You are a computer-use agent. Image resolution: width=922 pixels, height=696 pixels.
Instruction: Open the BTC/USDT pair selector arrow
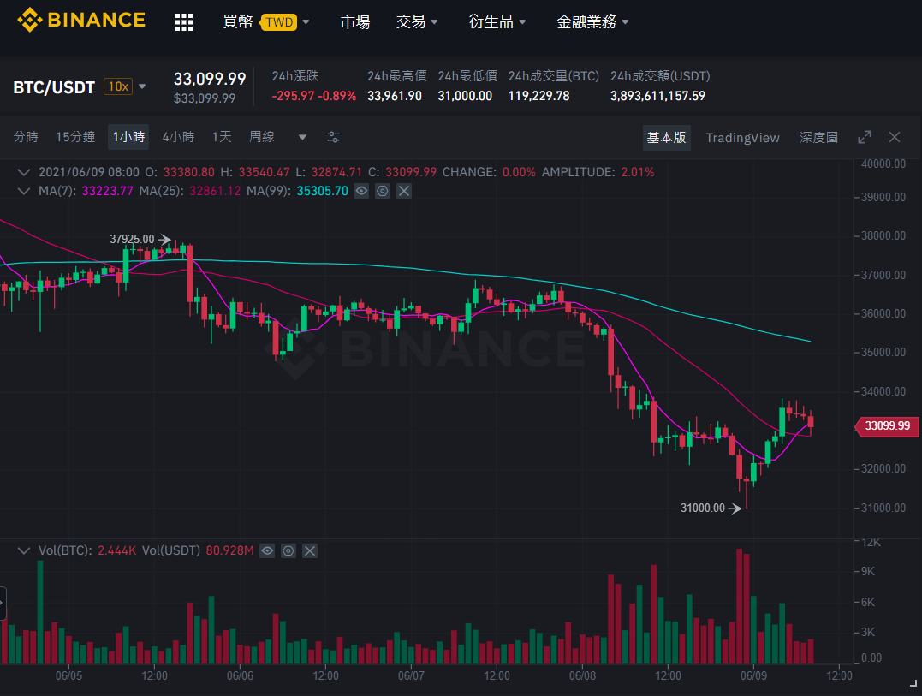point(142,86)
